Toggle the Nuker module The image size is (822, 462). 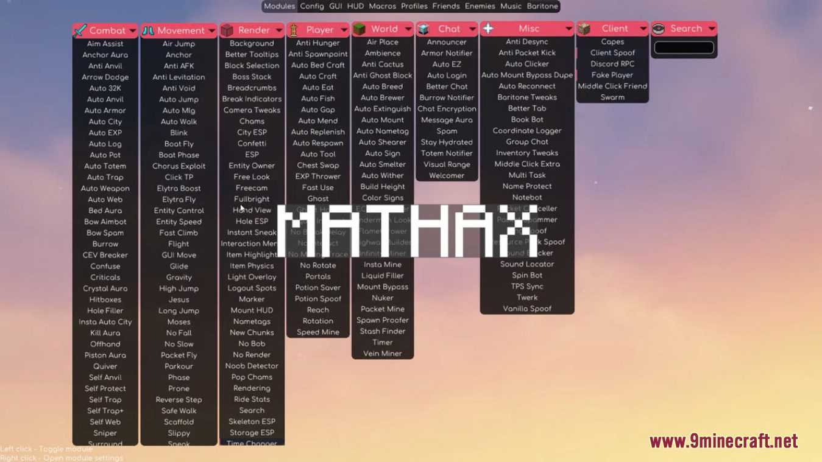(x=383, y=298)
